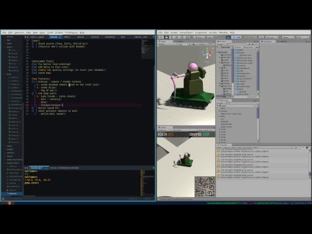The height and width of the screenshot is (234, 312).
Task: Click the Unity cloud services icon
Action: point(261,37)
